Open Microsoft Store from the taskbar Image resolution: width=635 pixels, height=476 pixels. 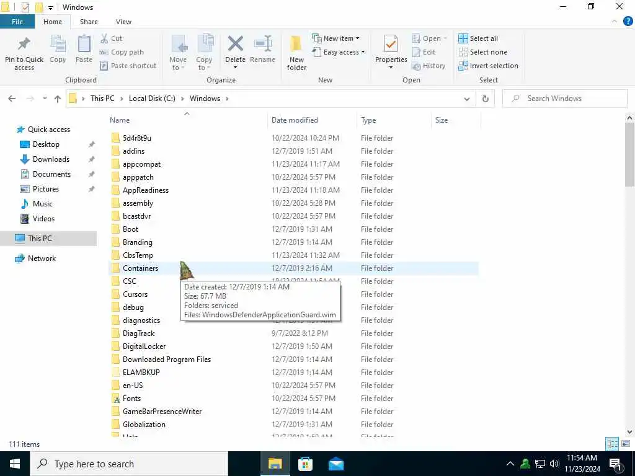point(305,464)
